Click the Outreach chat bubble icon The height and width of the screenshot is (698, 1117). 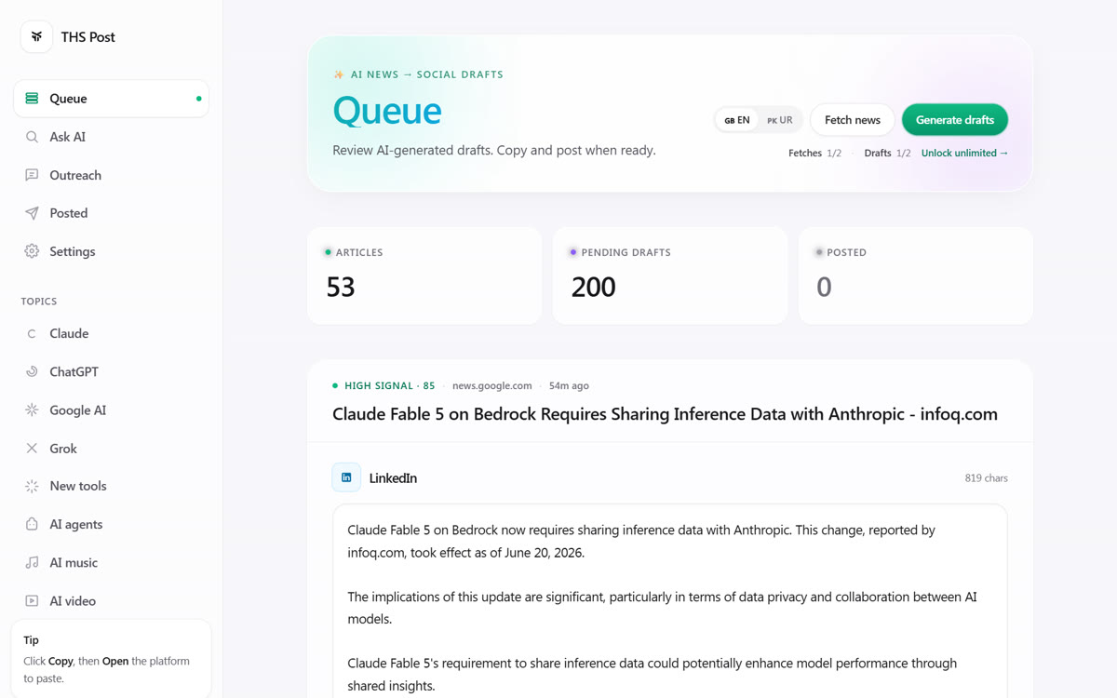(x=32, y=175)
